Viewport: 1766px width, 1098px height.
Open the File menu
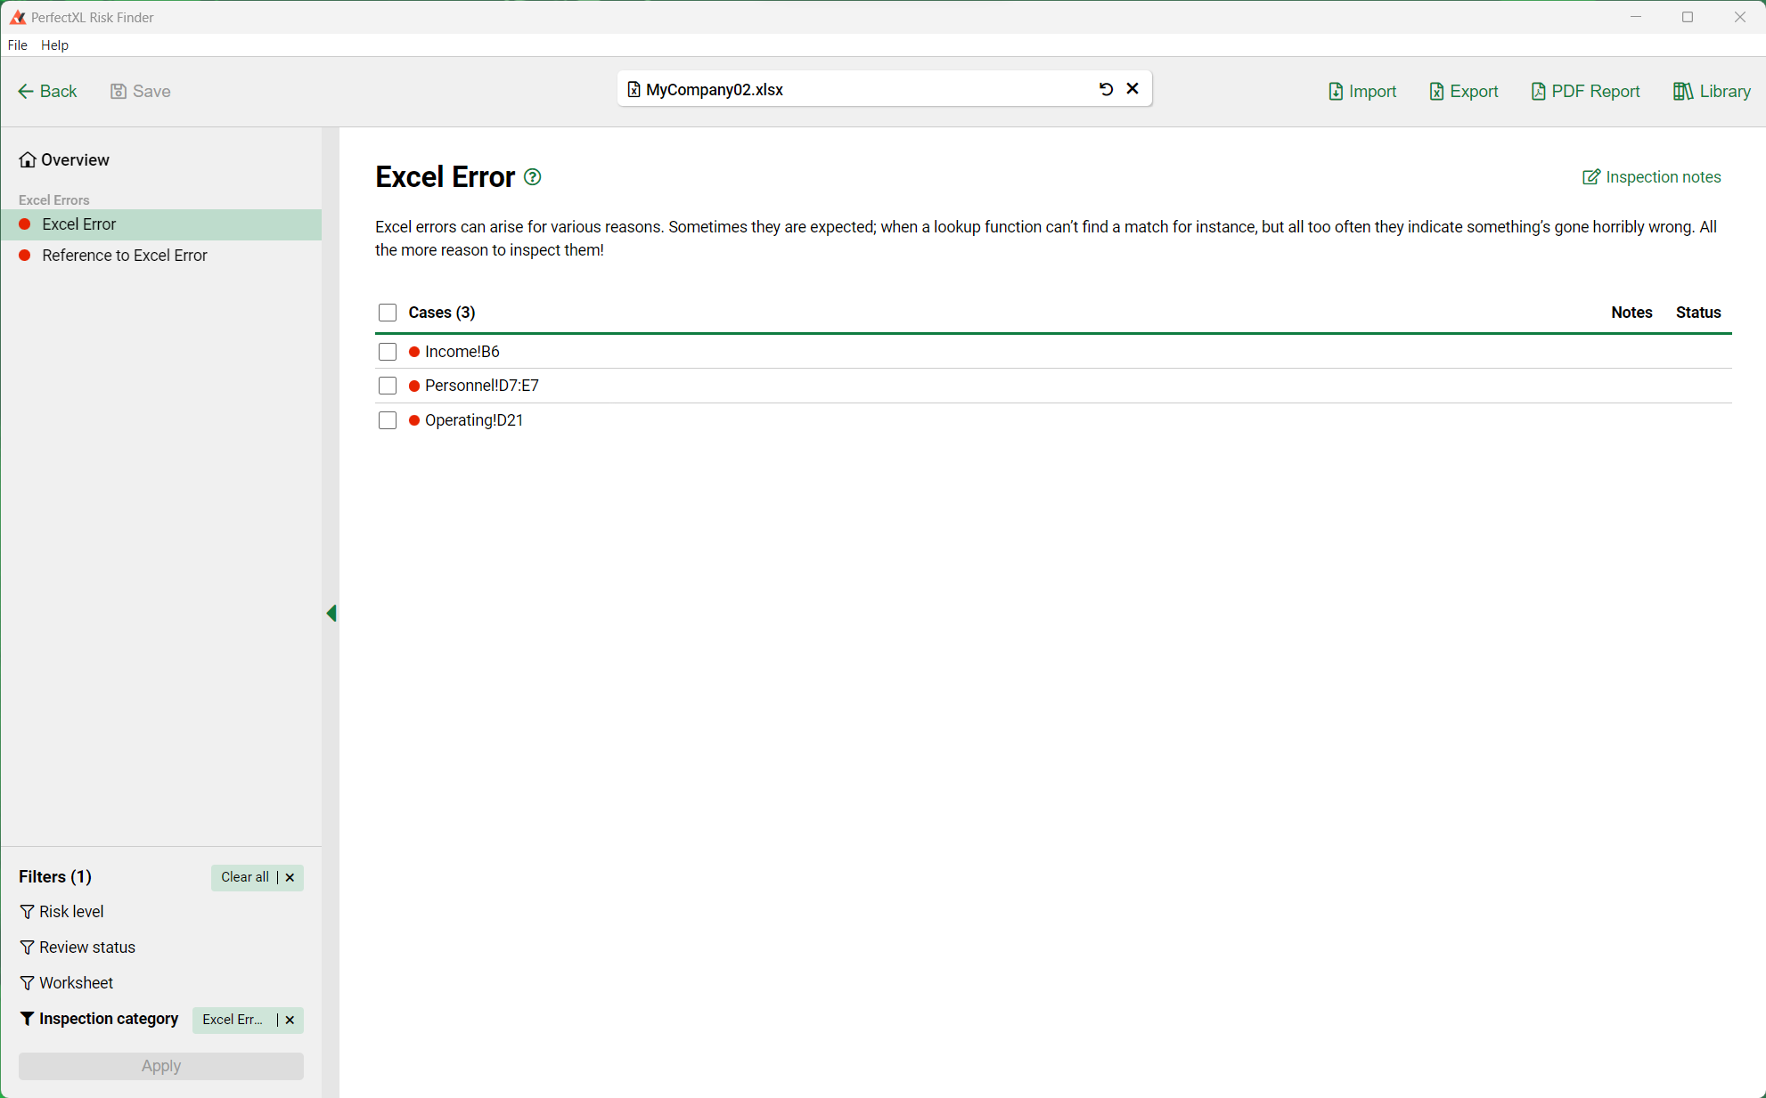pyautogui.click(x=18, y=45)
